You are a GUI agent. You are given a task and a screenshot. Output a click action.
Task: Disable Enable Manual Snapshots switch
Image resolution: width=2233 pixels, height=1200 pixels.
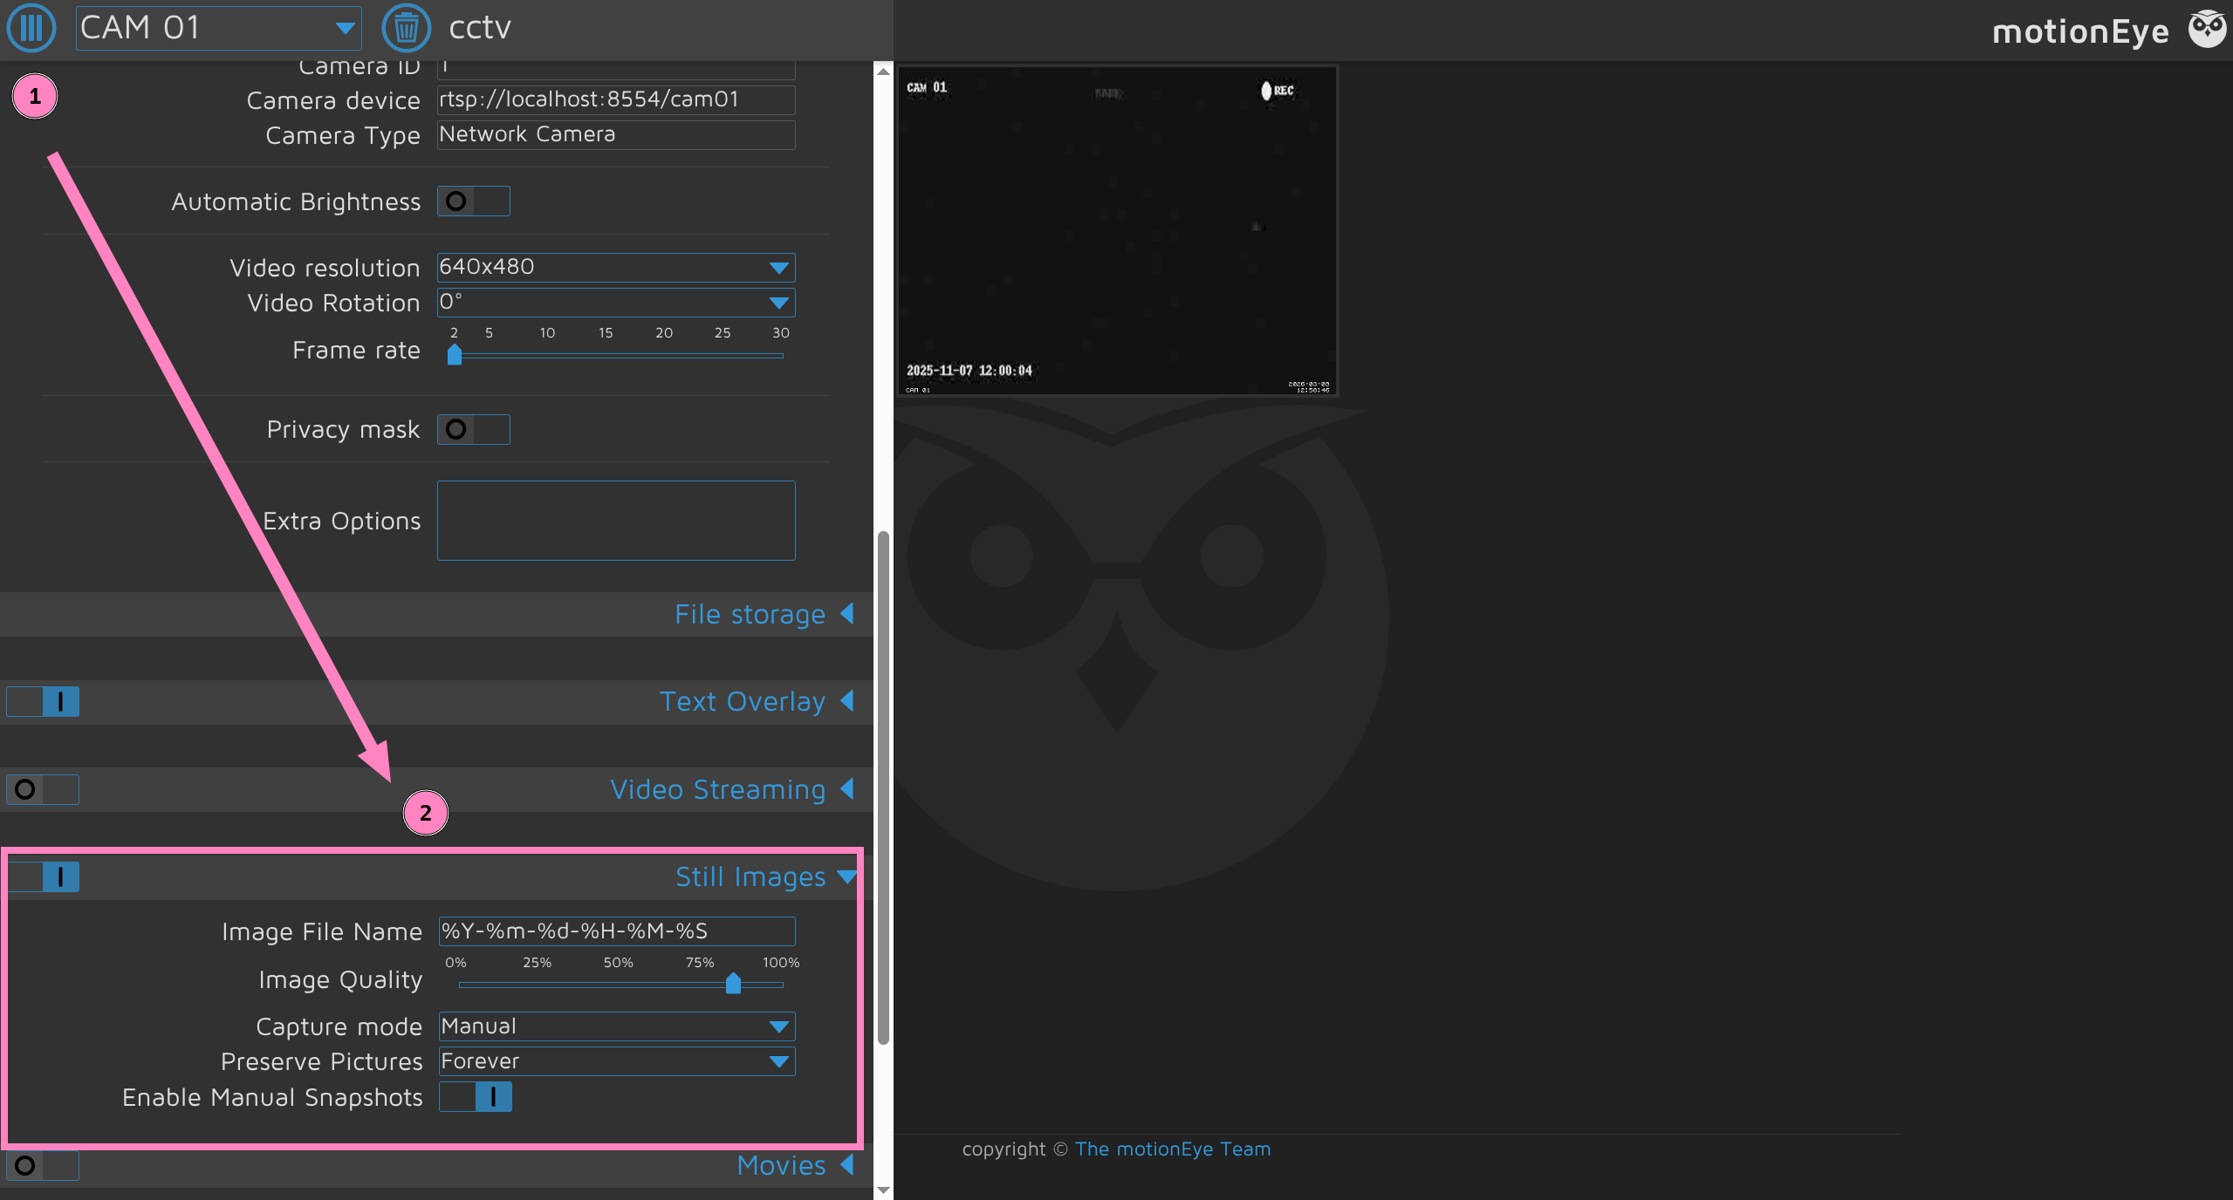(x=475, y=1097)
